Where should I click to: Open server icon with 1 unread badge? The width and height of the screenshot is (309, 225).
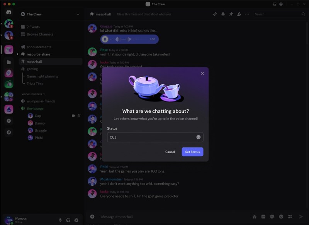pyautogui.click(x=9, y=36)
